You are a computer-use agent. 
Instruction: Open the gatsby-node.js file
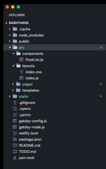pyautogui.click(x=32, y=127)
